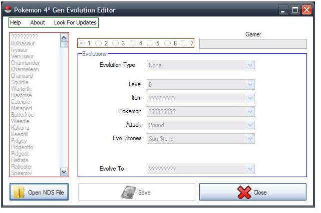Screen dimensions: 321x213
Task: Select radio button 1
Action: click(x=82, y=43)
